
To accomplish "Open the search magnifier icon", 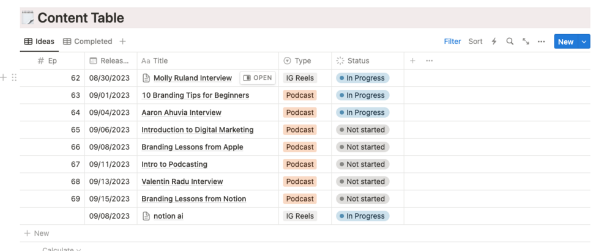I will coord(510,42).
